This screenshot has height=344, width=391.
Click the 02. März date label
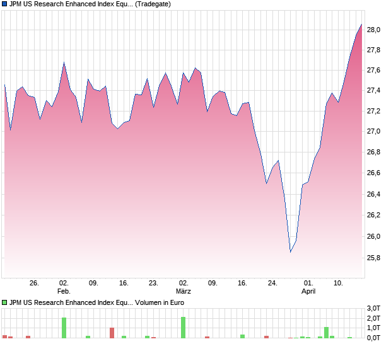point(184,287)
